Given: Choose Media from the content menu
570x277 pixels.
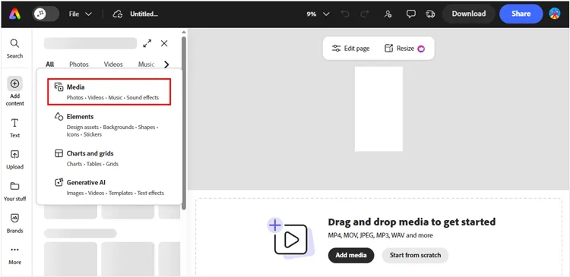Looking at the screenshot, I should coord(109,92).
